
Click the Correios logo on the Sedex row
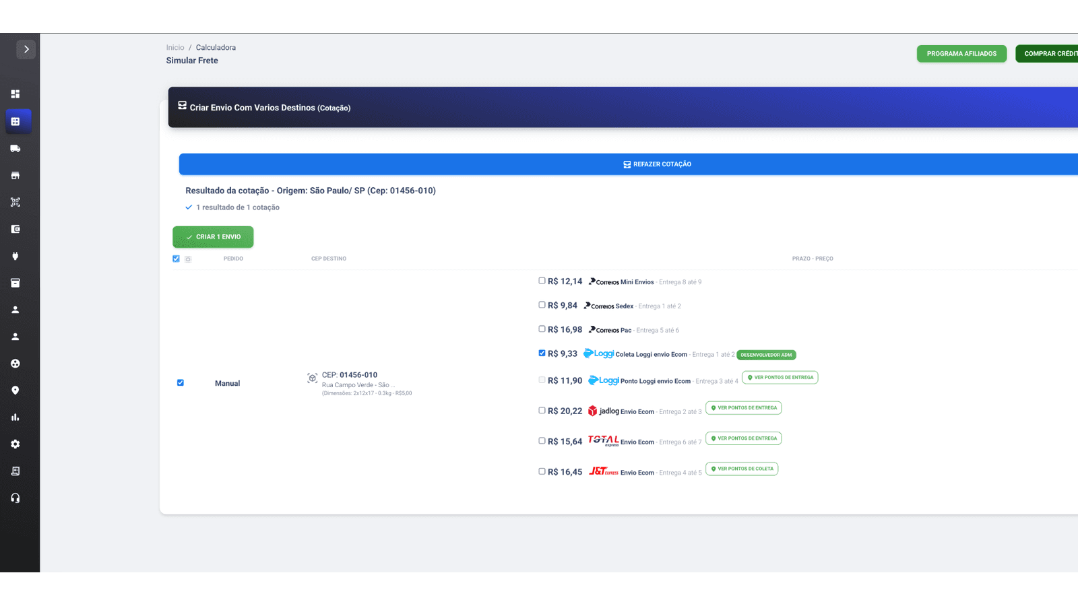coord(598,306)
